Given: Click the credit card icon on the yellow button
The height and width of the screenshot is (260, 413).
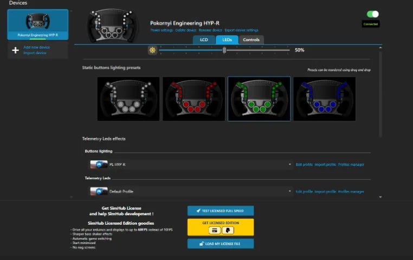Looking at the screenshot, I should click(215, 230).
